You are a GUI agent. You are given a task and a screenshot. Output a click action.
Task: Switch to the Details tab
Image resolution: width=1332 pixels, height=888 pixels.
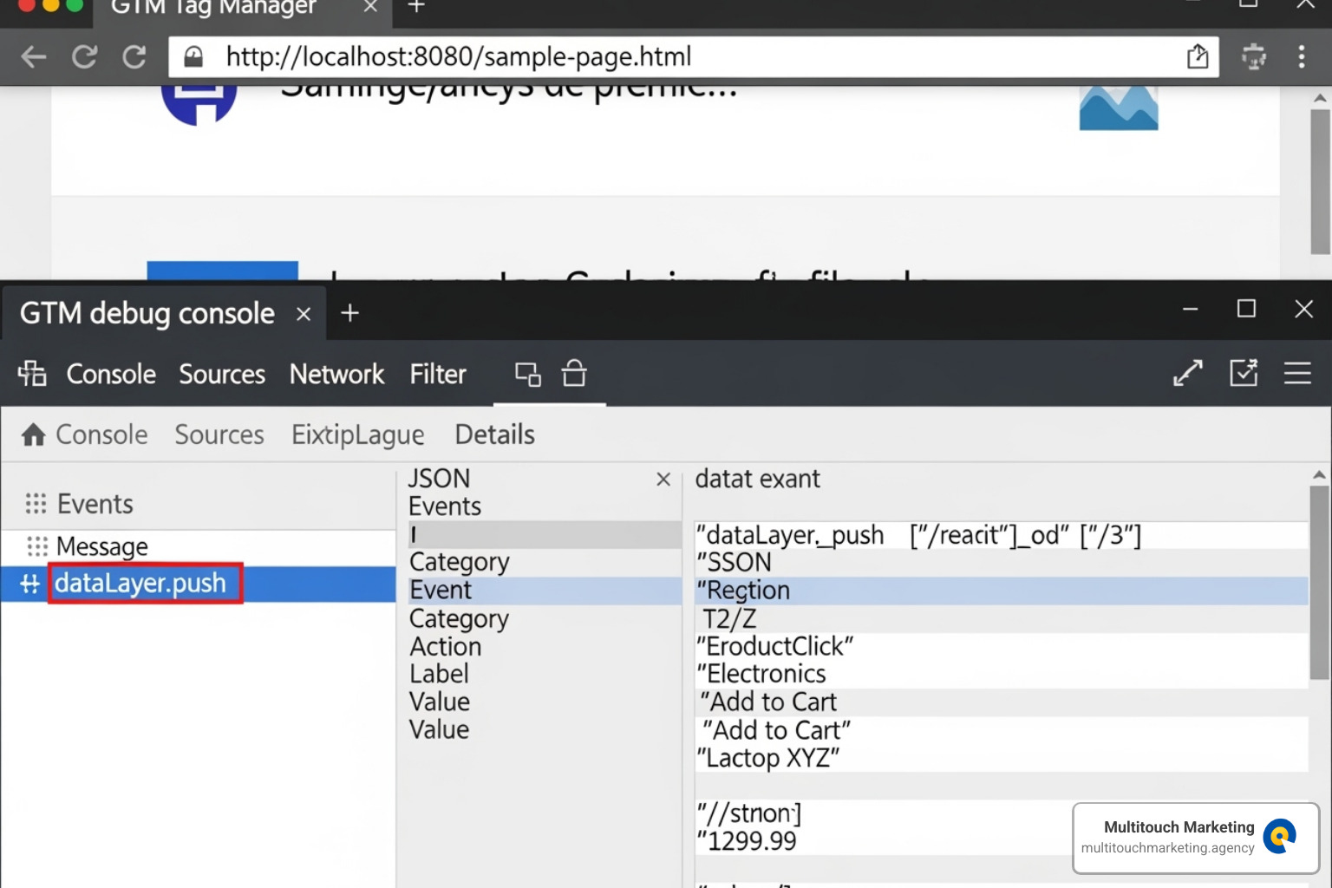(494, 434)
